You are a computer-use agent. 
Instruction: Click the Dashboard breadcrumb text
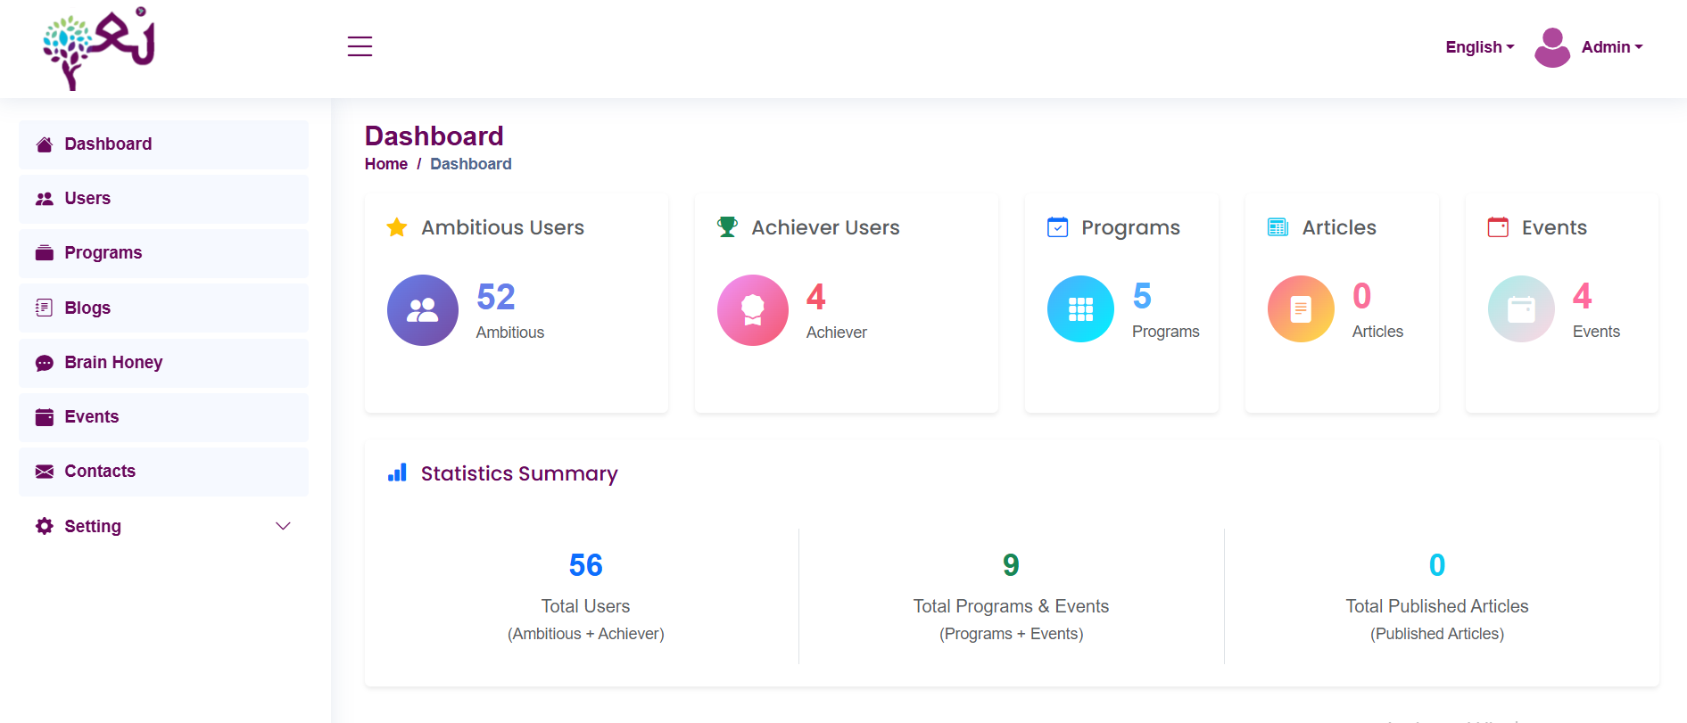click(471, 164)
